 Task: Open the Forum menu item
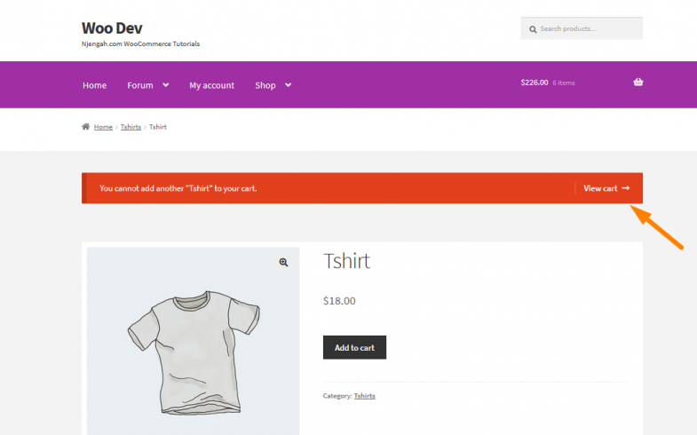[x=139, y=85]
